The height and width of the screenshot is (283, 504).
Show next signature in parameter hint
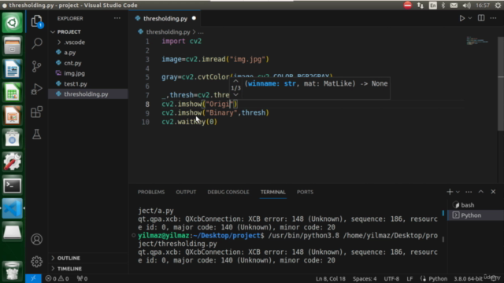235,94
